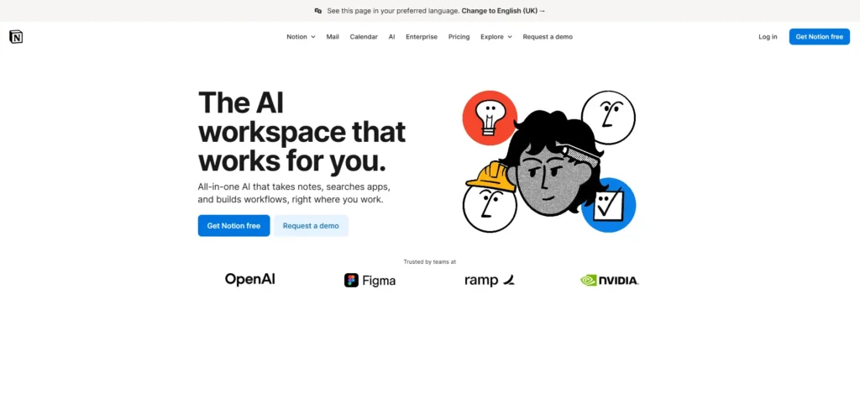Expand the Explore dropdown menu

(x=496, y=37)
